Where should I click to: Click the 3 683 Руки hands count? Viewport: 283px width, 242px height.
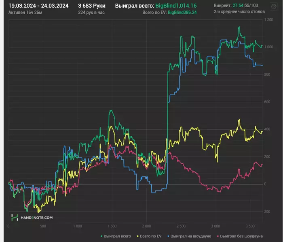tap(92, 6)
